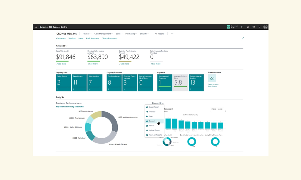Open the app launcher waffle icon
Image resolution: width=301 pixels, height=180 pixels.
(36, 27)
